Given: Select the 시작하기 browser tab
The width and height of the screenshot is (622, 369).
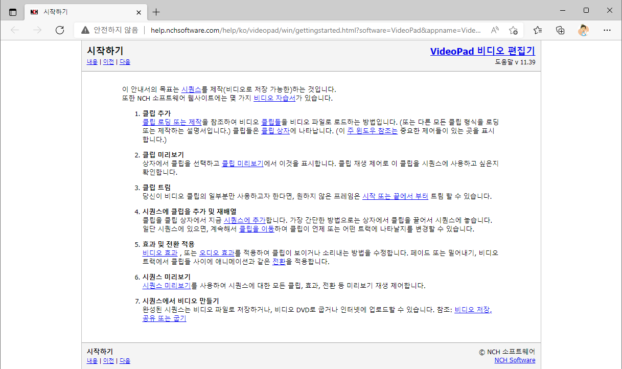Looking at the screenshot, I should click(x=86, y=12).
